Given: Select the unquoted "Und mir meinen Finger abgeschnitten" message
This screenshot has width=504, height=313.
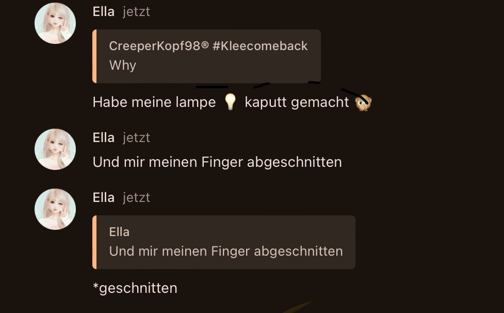Looking at the screenshot, I should pos(217,162).
